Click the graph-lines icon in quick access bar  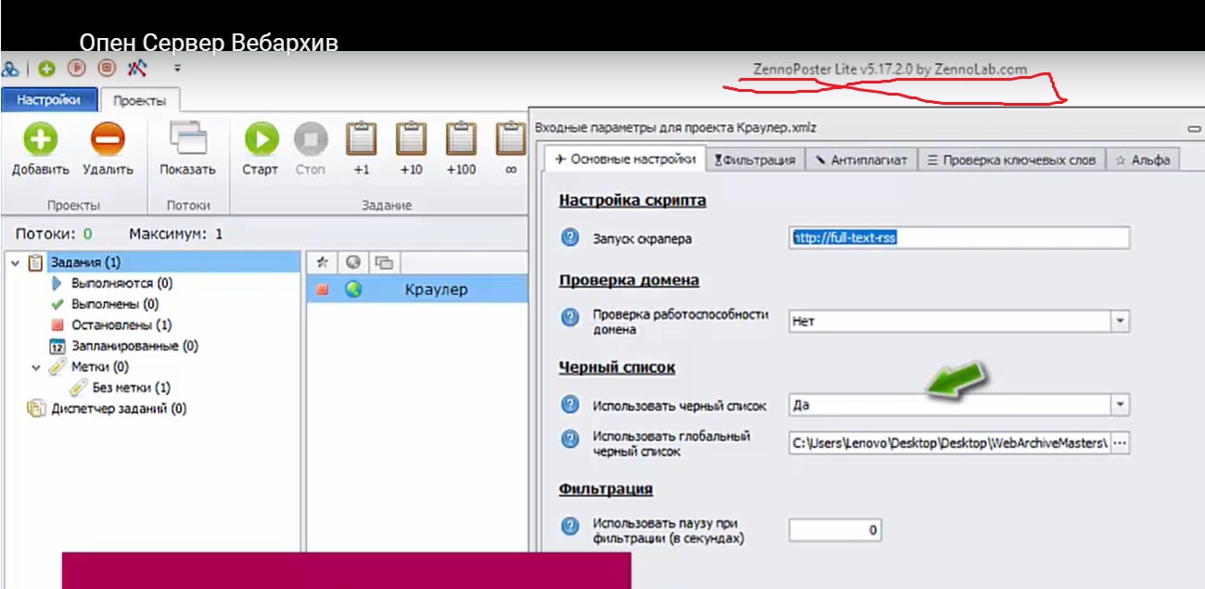pyautogui.click(x=137, y=69)
